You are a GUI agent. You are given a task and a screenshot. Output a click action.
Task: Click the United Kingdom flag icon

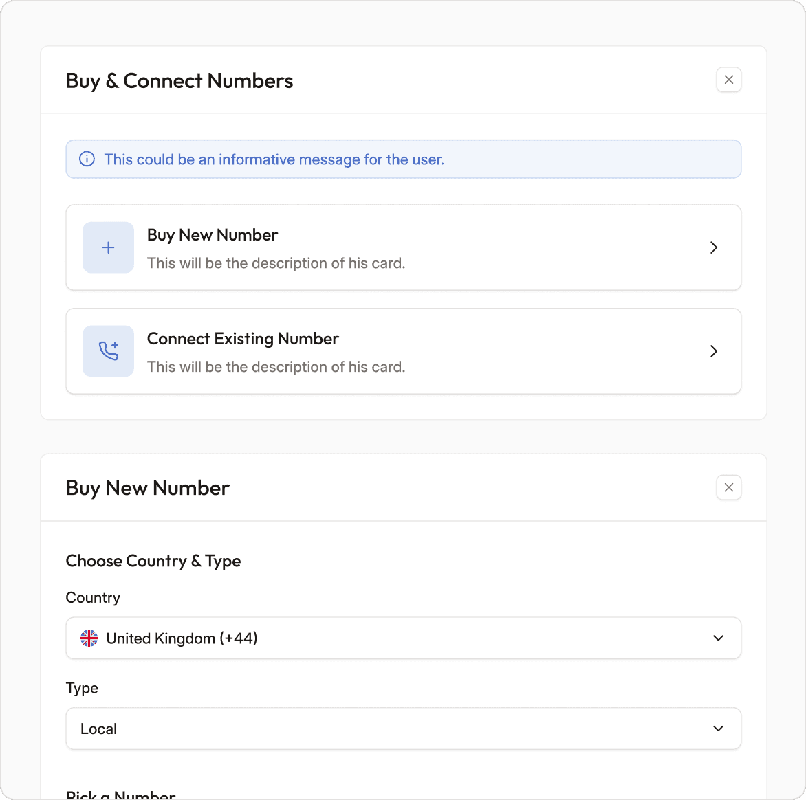coord(89,638)
